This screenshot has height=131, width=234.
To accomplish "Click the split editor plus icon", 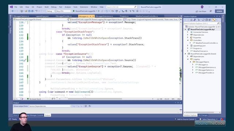I will 181,19.
